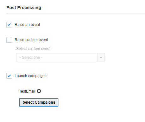Click the "Launch campaigns" label text
The image size is (145, 122).
(30, 76)
